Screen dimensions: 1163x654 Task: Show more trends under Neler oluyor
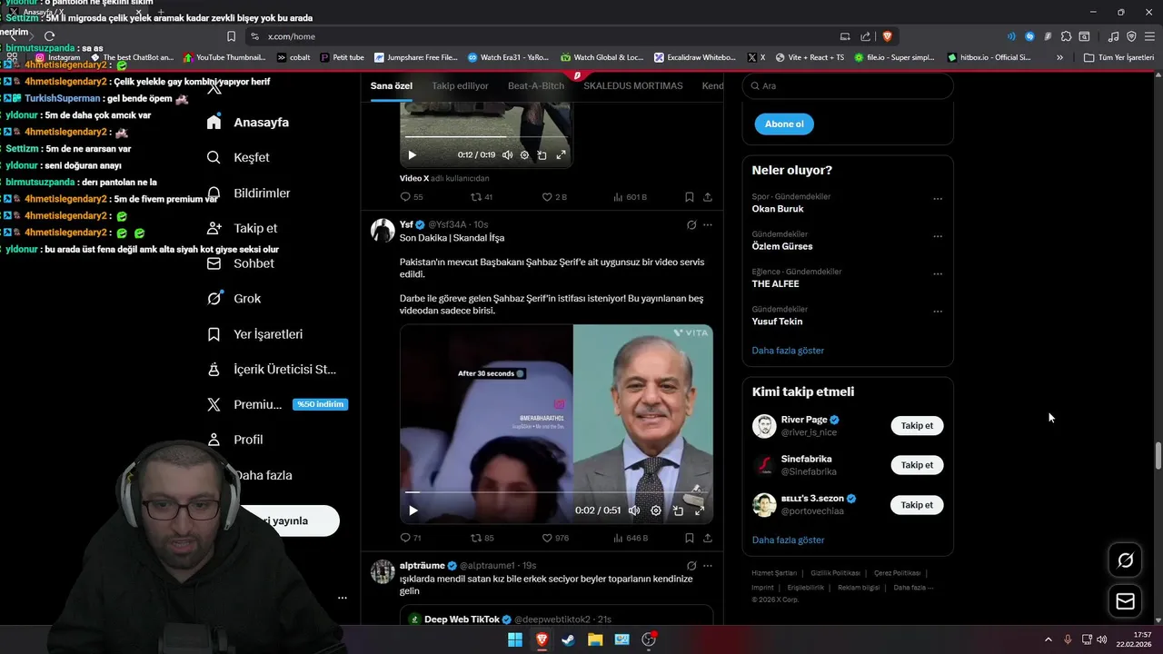click(x=788, y=350)
